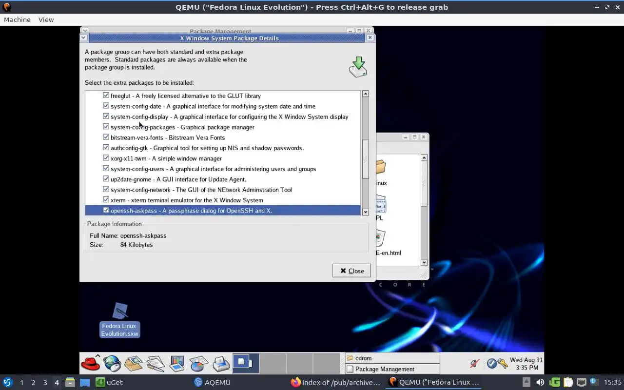Viewport: 624px width, 390px height.
Task: Open the host application menu icon
Action: point(8,382)
